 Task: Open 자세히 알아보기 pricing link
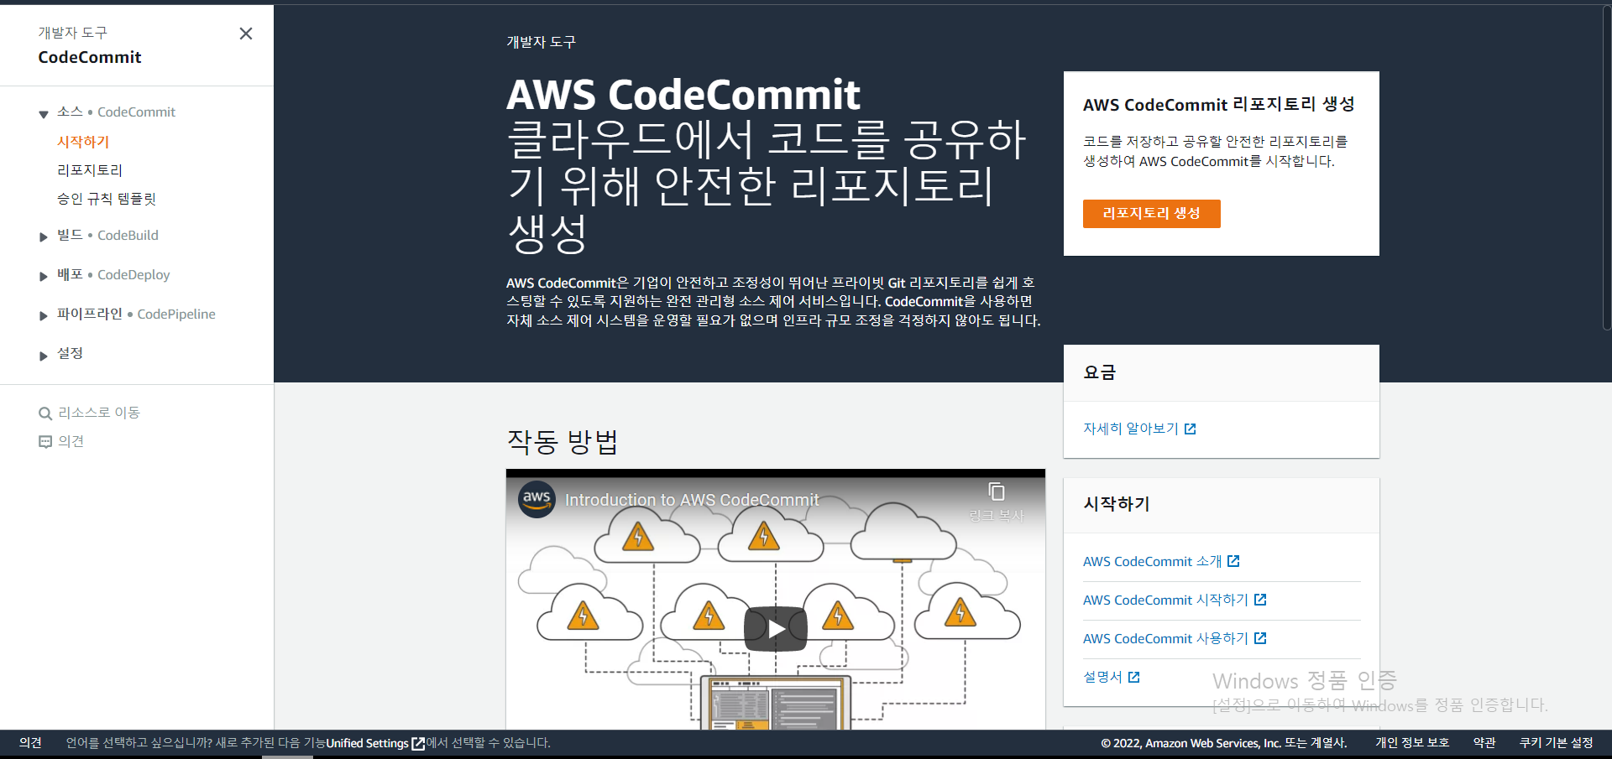[x=1131, y=429]
